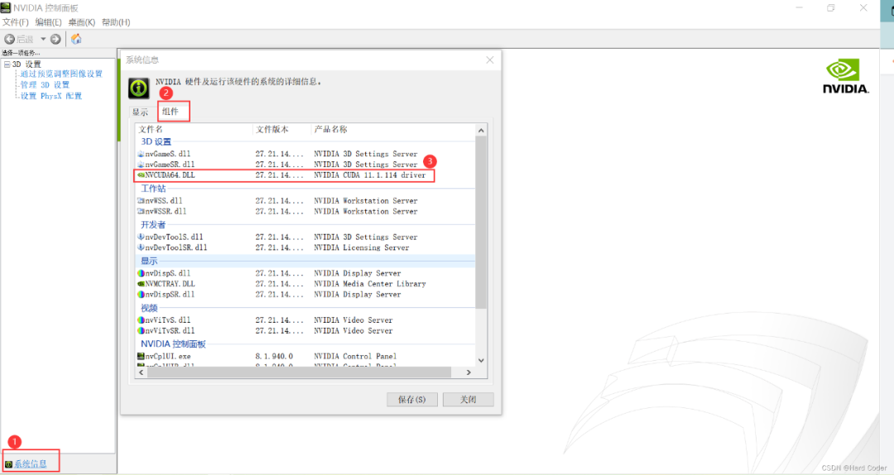Screen dimensions: 894x475
Task: Click the nvDevToolSR.dll file icon
Action: (141, 247)
